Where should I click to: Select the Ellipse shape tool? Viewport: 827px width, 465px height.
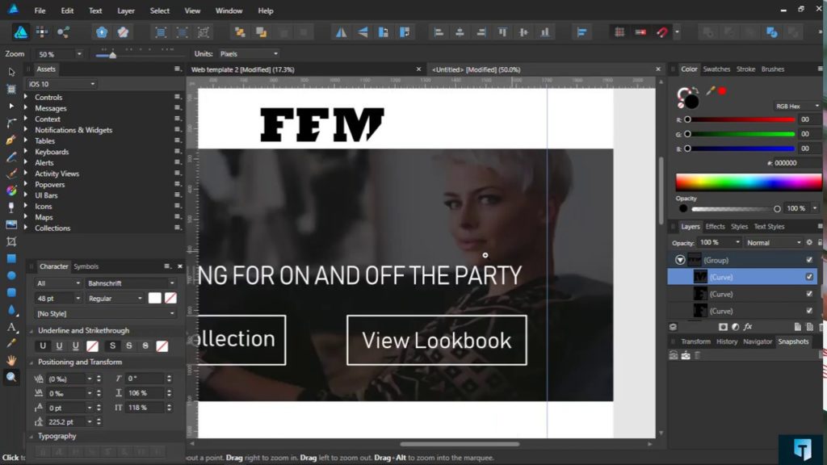11,275
